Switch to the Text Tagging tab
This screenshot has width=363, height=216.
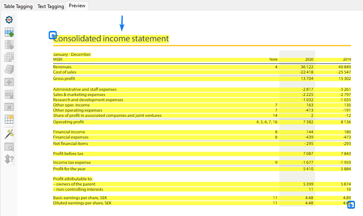point(50,6)
